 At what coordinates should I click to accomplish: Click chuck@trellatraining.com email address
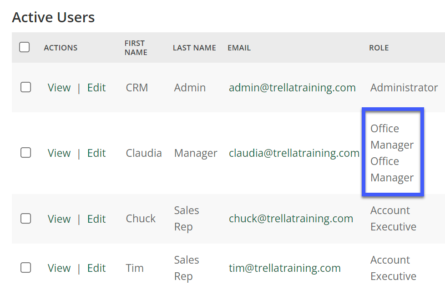coord(291,219)
